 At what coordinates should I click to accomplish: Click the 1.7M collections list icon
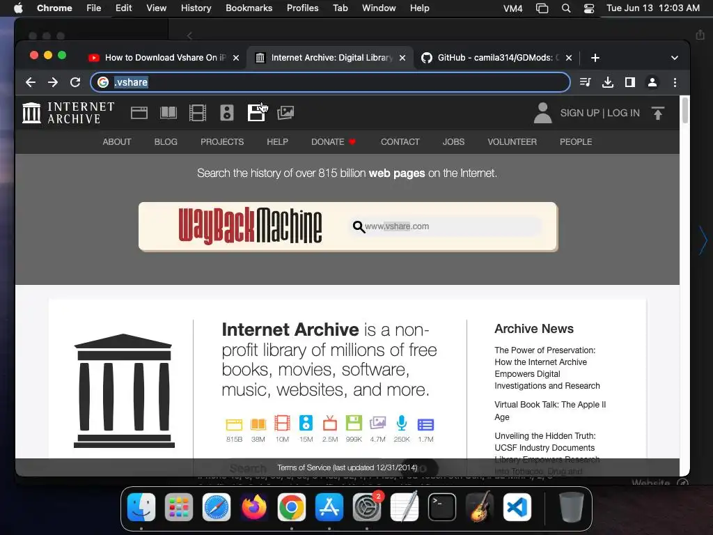425,424
